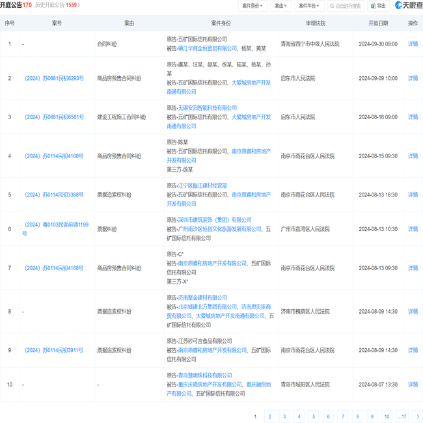Open 重庆庆晓房地产开发有限公司 link

coord(210,385)
